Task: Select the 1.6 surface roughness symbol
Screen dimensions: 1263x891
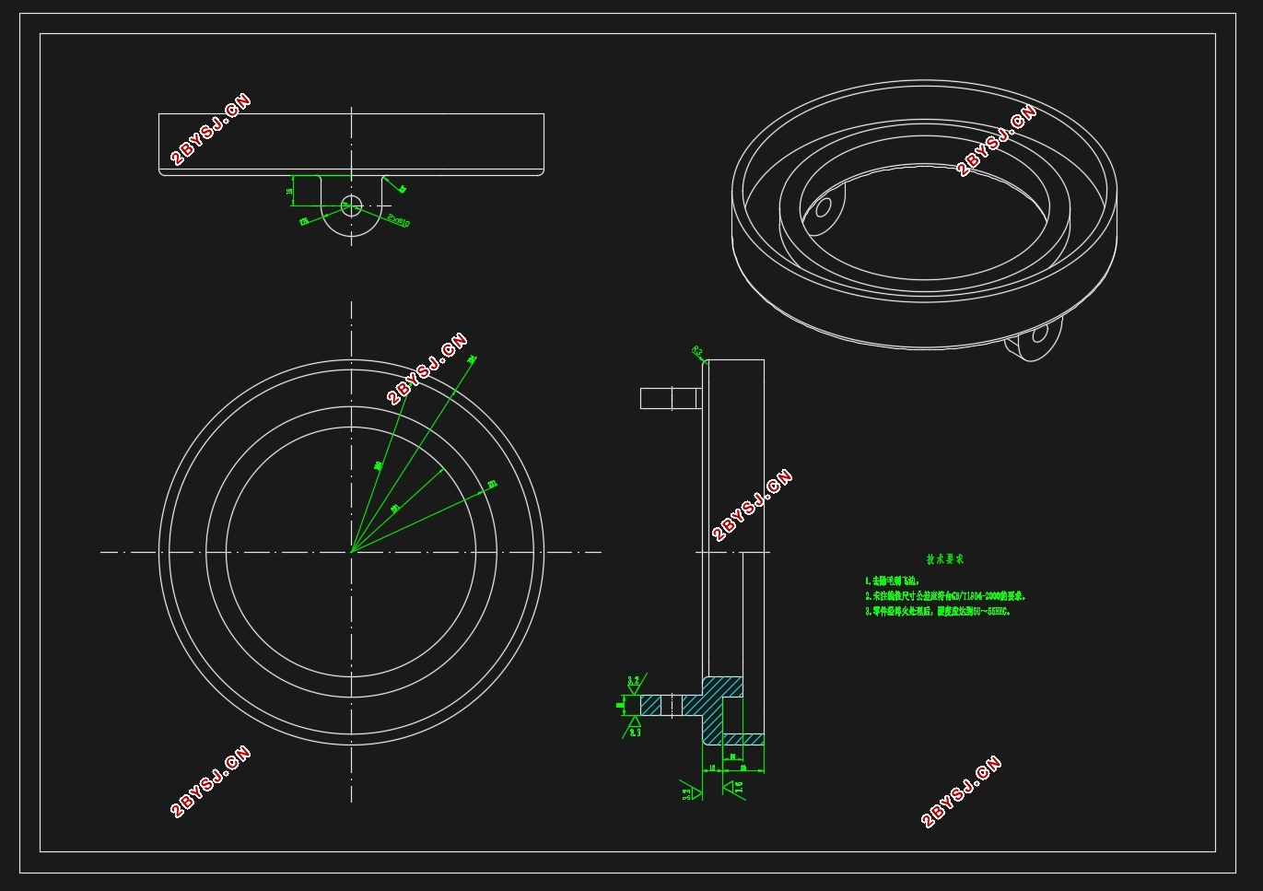Action: [x=736, y=788]
